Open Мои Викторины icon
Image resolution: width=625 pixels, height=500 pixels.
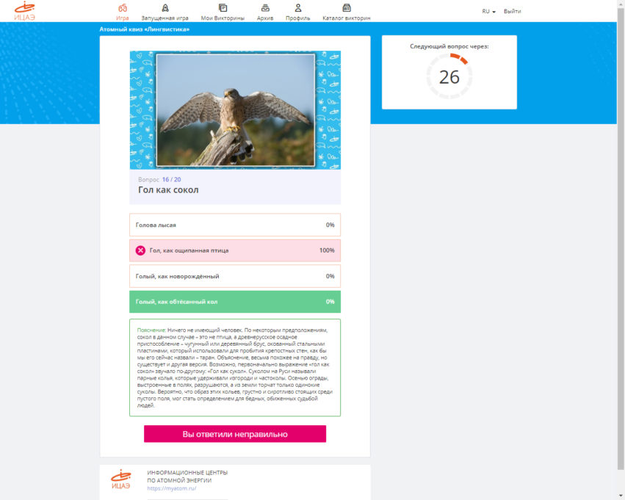coord(223,7)
